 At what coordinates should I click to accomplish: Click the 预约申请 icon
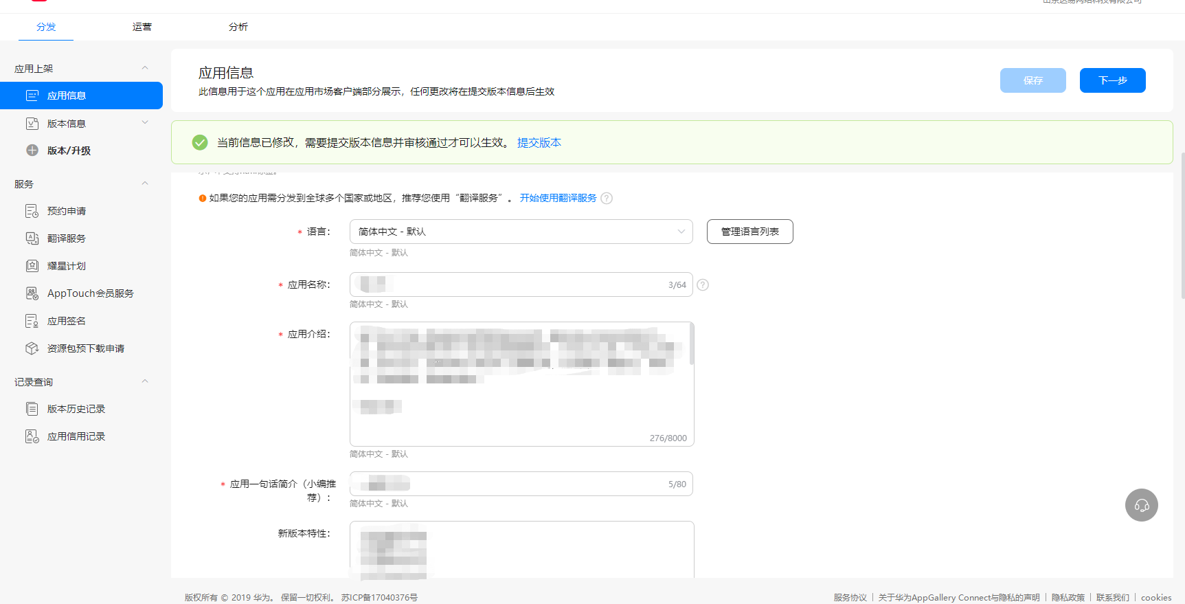click(32, 211)
